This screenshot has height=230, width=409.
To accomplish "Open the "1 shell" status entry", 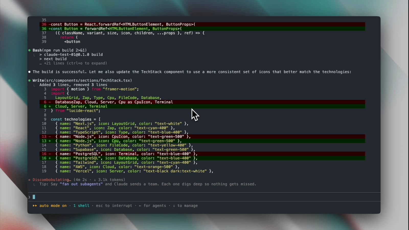I will [81, 206].
